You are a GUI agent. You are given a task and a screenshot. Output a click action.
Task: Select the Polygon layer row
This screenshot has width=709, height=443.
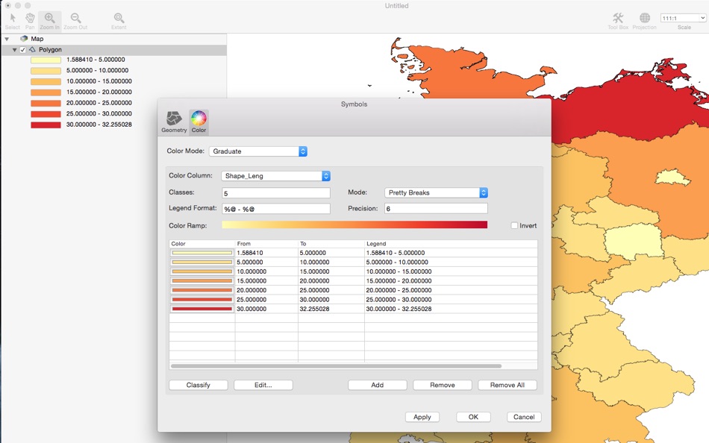coord(113,50)
